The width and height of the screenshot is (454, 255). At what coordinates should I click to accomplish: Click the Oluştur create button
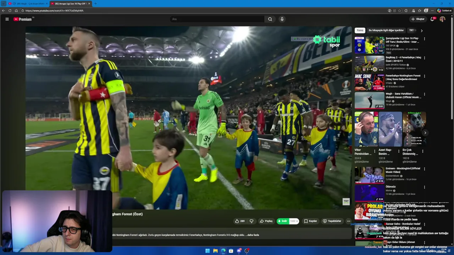(418, 19)
